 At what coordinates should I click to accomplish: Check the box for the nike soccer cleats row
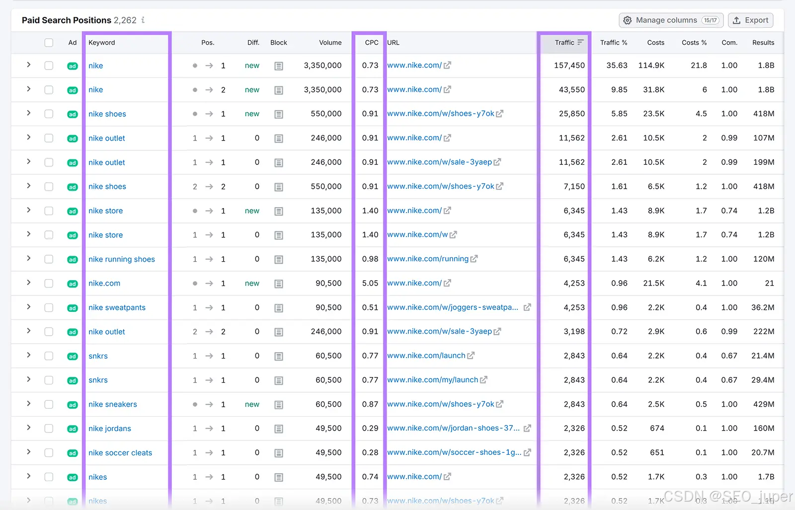pyautogui.click(x=49, y=453)
